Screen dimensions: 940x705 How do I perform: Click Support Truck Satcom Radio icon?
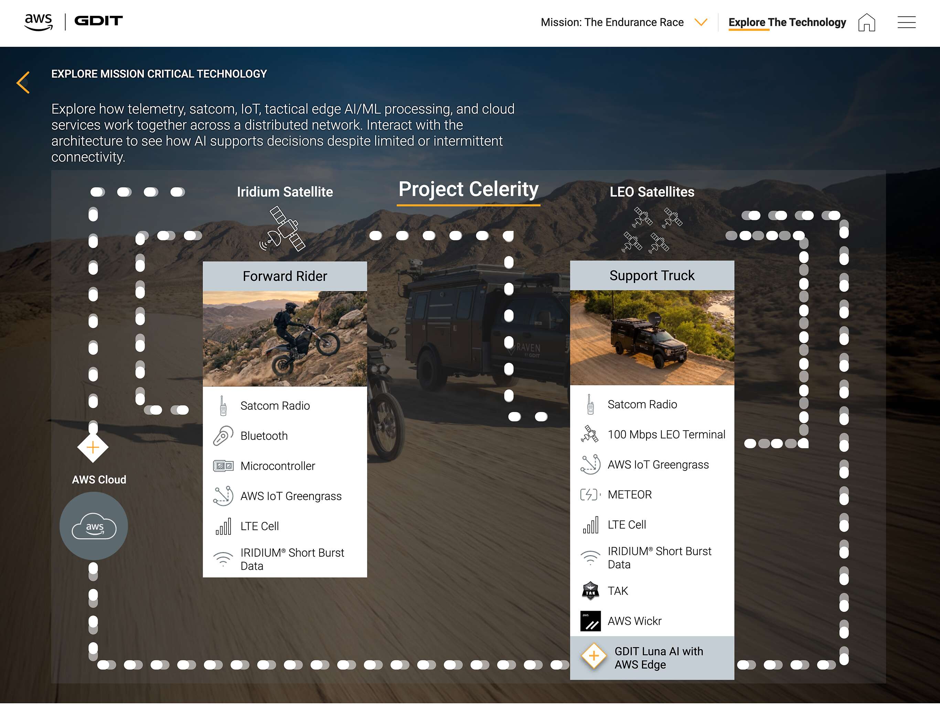coord(590,404)
